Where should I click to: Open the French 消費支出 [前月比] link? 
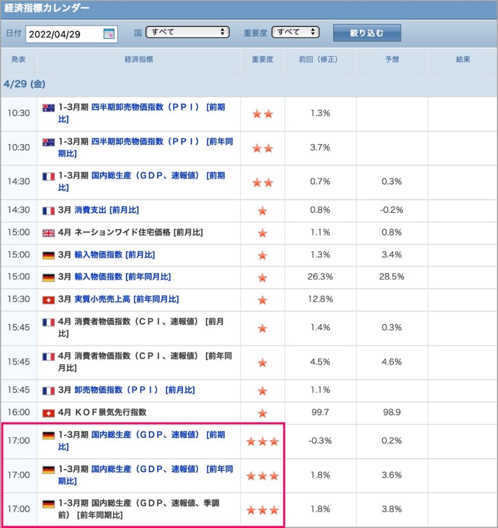pos(106,210)
